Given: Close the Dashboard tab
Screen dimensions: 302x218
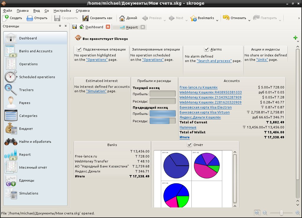Looking at the screenshot, I should tap(108, 27).
